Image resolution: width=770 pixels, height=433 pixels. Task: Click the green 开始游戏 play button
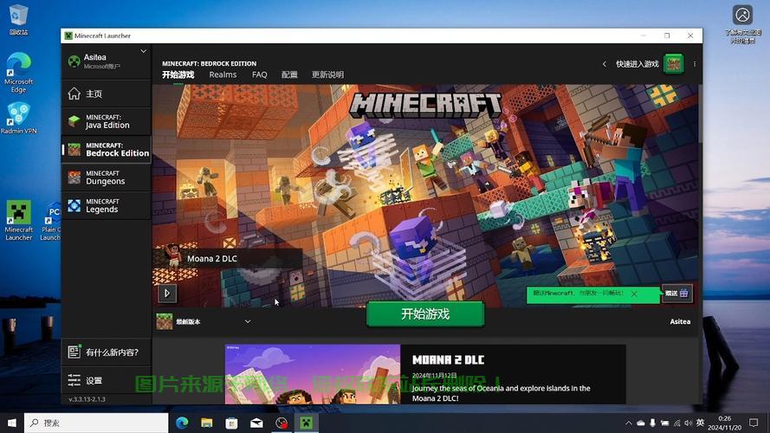tap(425, 314)
